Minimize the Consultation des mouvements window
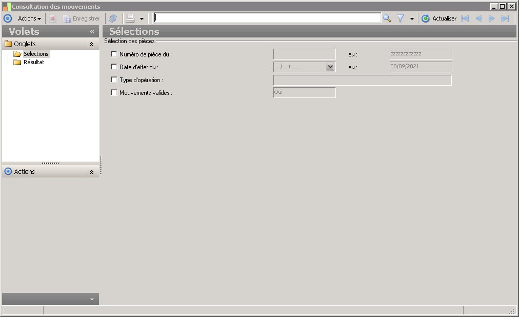This screenshot has width=519, height=317. pos(494,6)
